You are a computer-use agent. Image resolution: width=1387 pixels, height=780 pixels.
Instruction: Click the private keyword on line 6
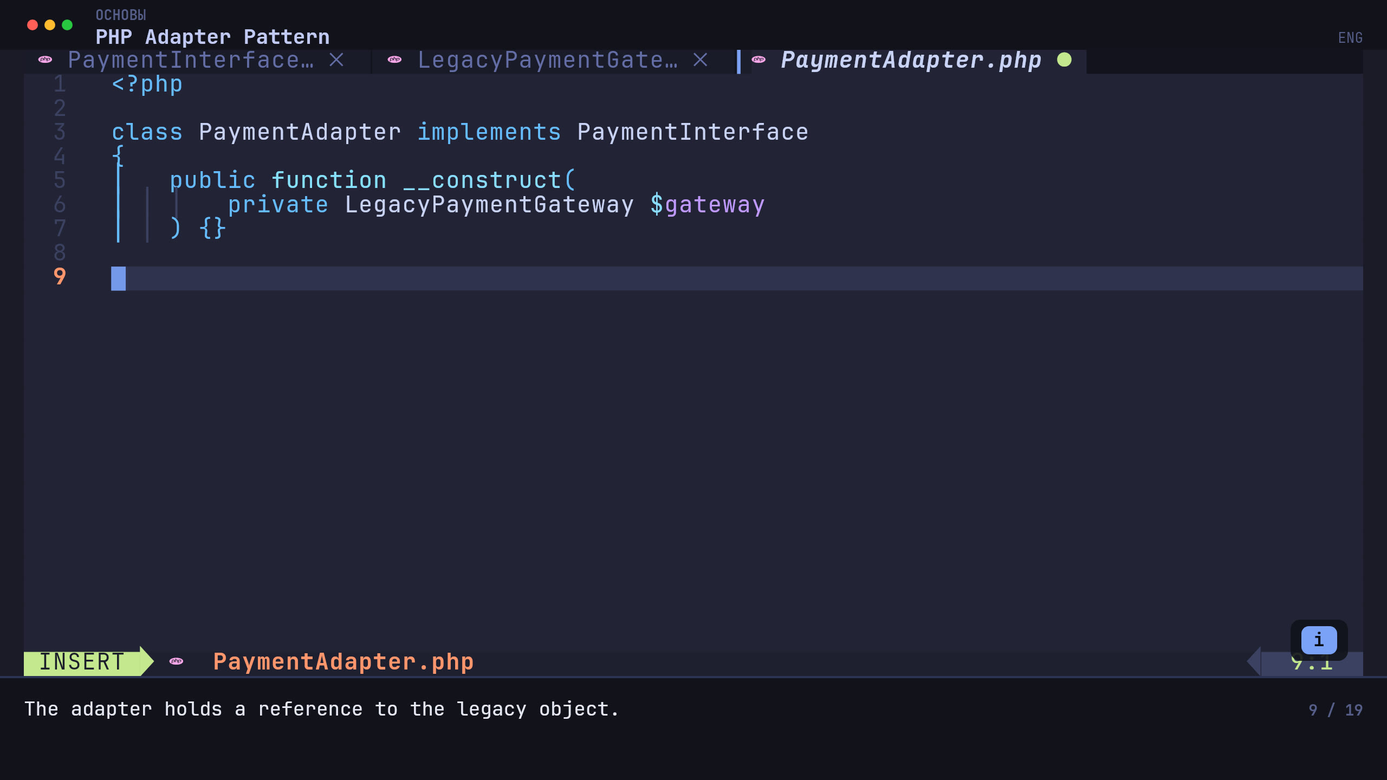tap(278, 205)
